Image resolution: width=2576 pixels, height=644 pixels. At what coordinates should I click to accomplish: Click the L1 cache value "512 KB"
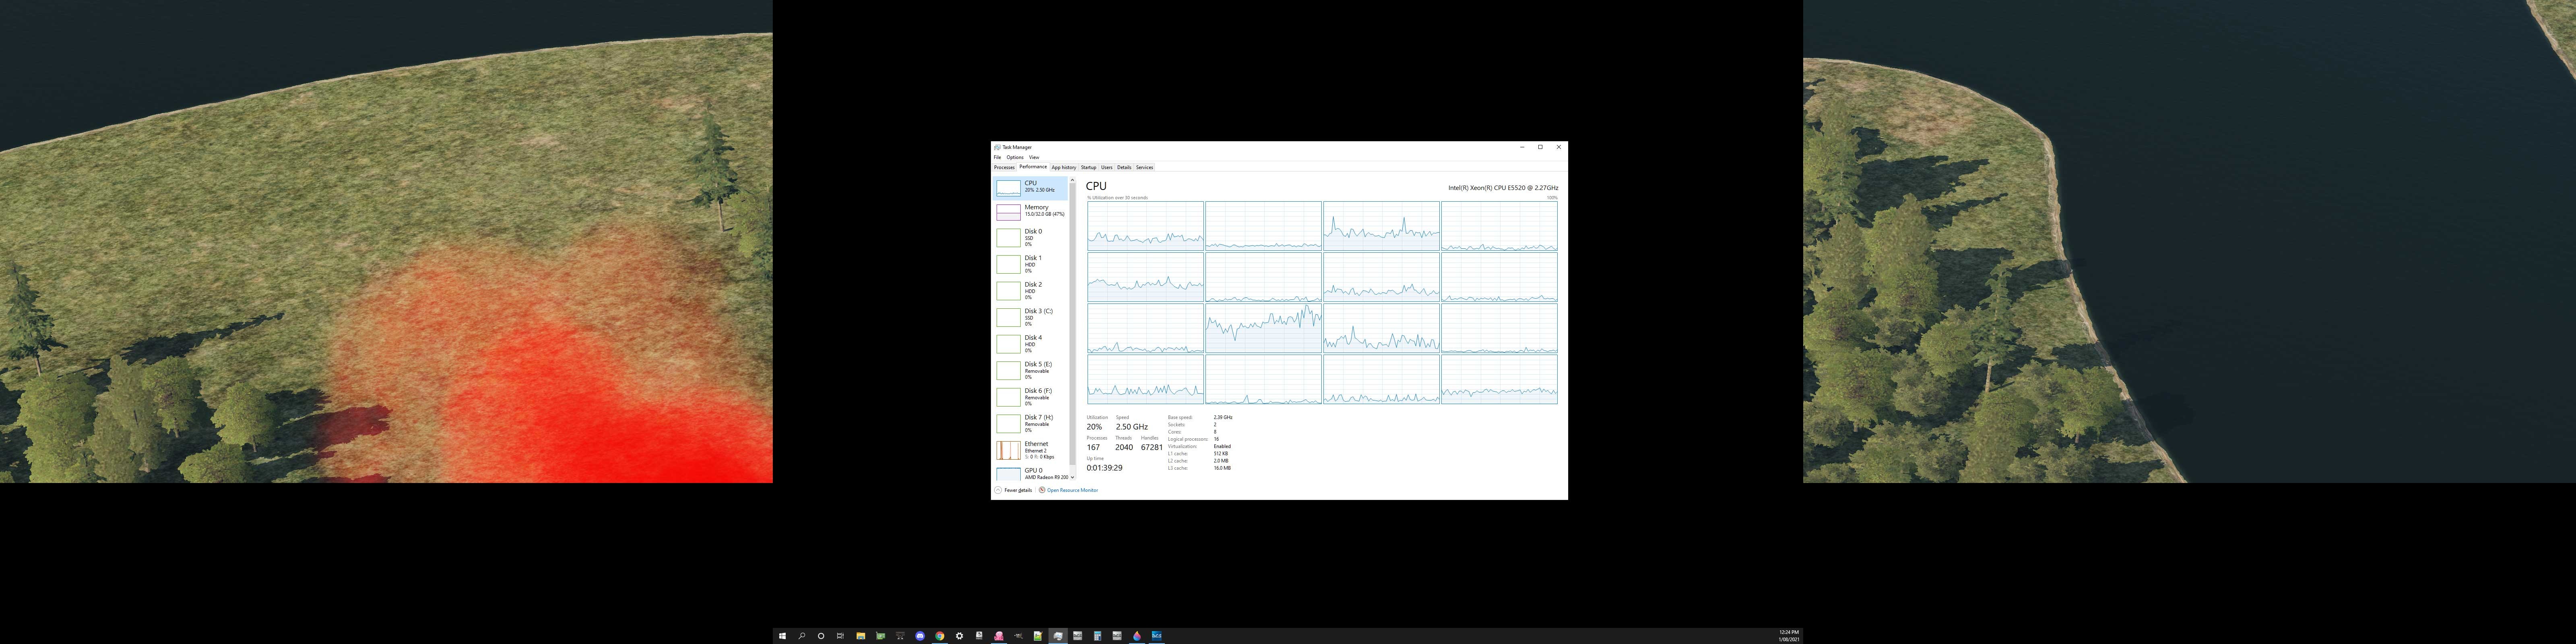click(x=1221, y=454)
